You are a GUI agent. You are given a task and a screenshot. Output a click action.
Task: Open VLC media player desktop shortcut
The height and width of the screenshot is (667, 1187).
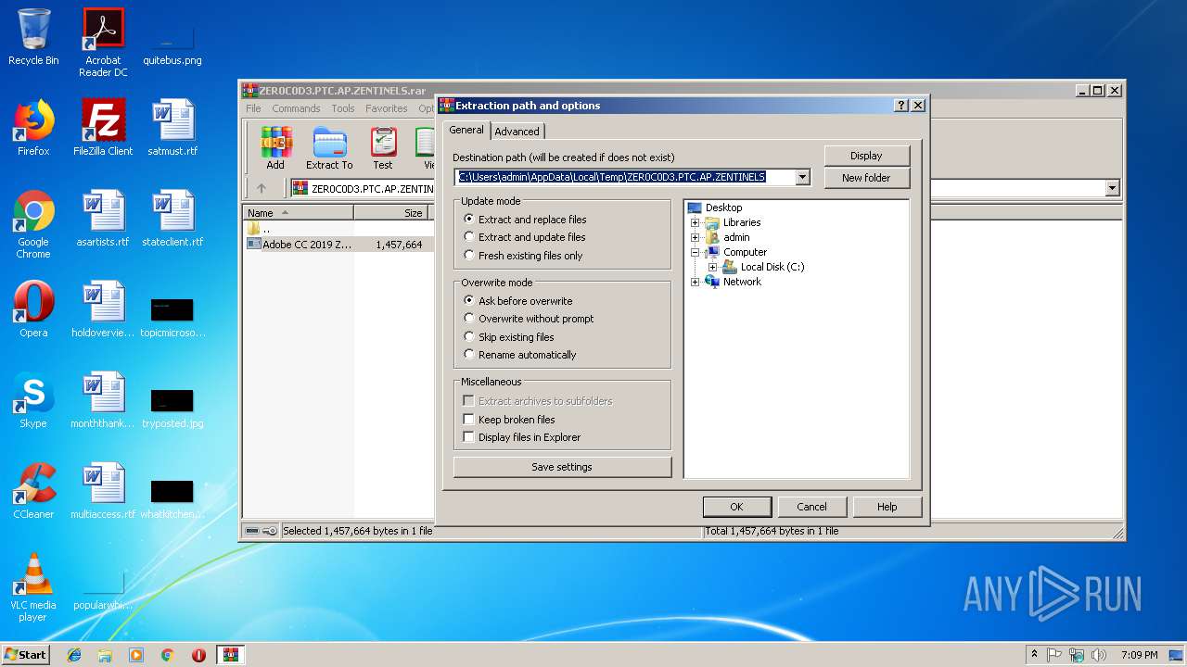click(x=33, y=587)
